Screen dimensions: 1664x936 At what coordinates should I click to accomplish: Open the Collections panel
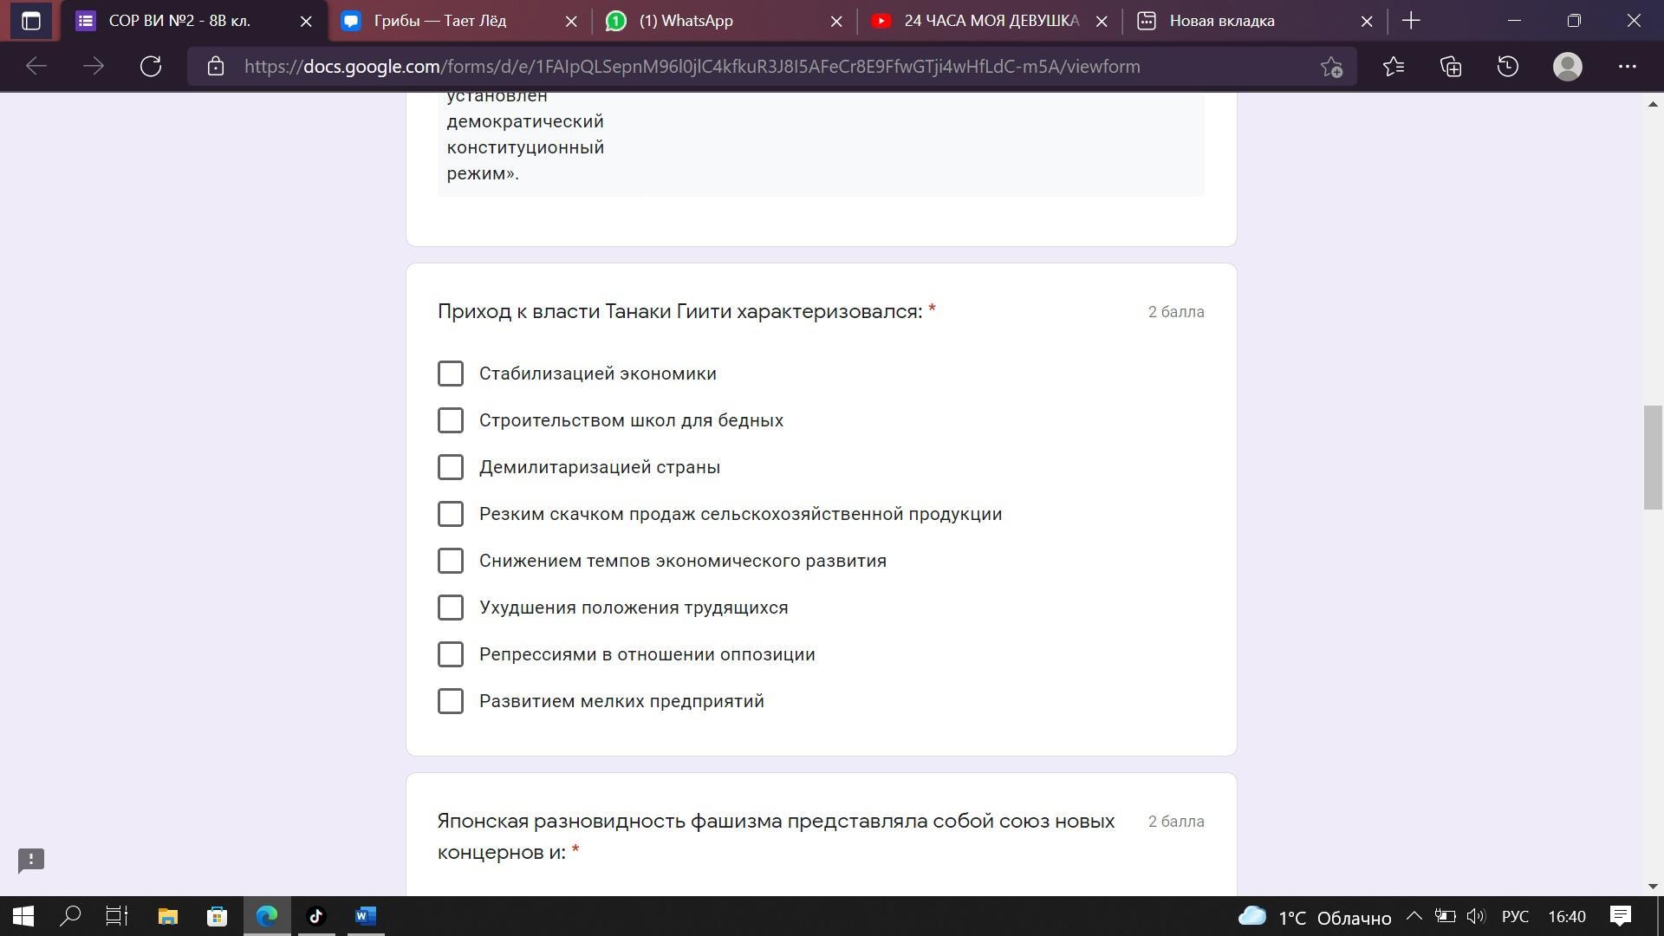click(x=1451, y=67)
